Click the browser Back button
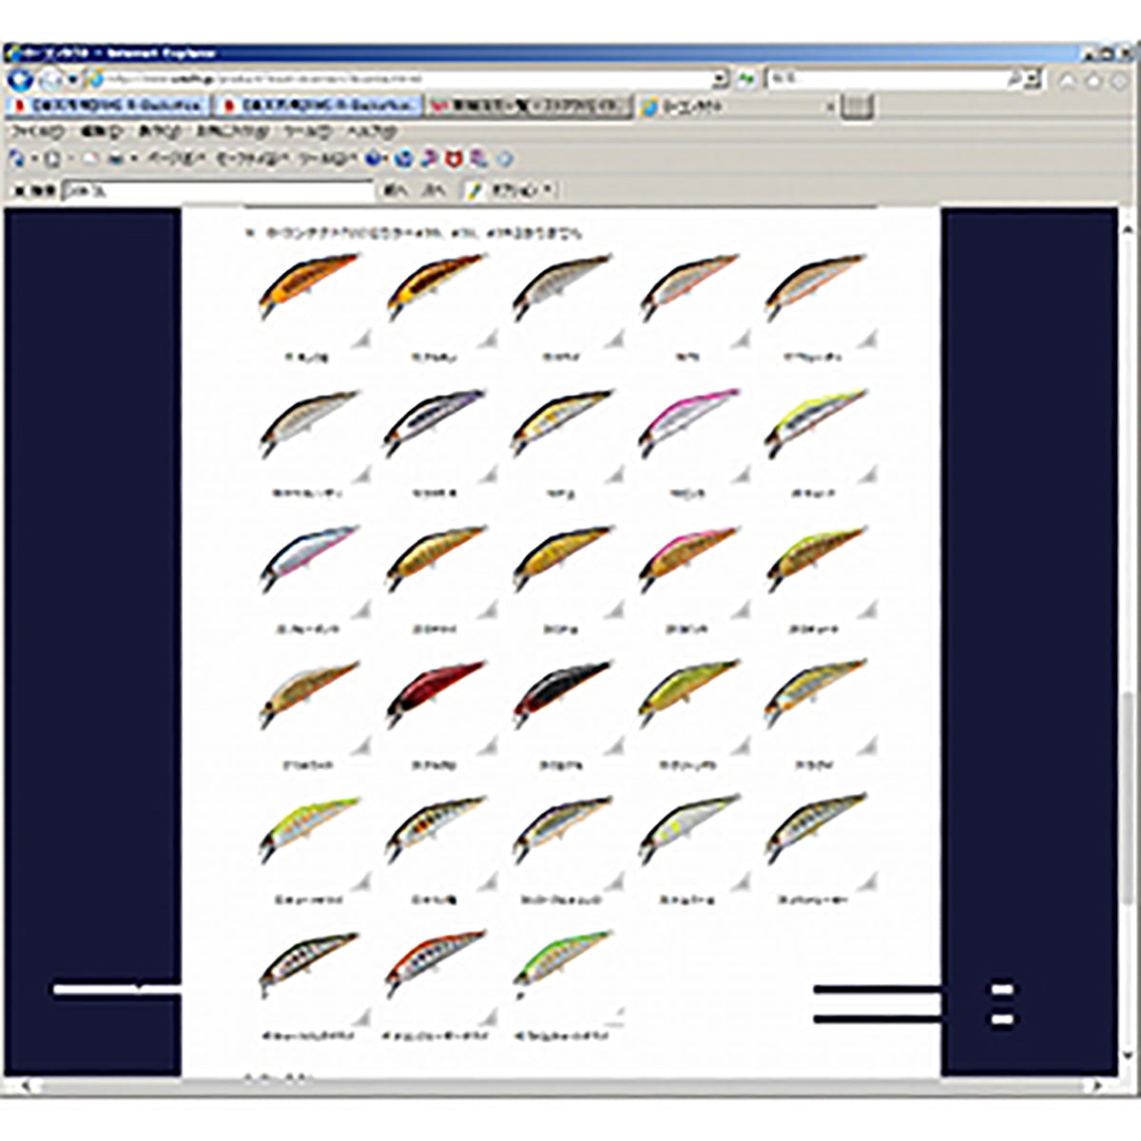The image size is (1141, 1141). [x=20, y=80]
